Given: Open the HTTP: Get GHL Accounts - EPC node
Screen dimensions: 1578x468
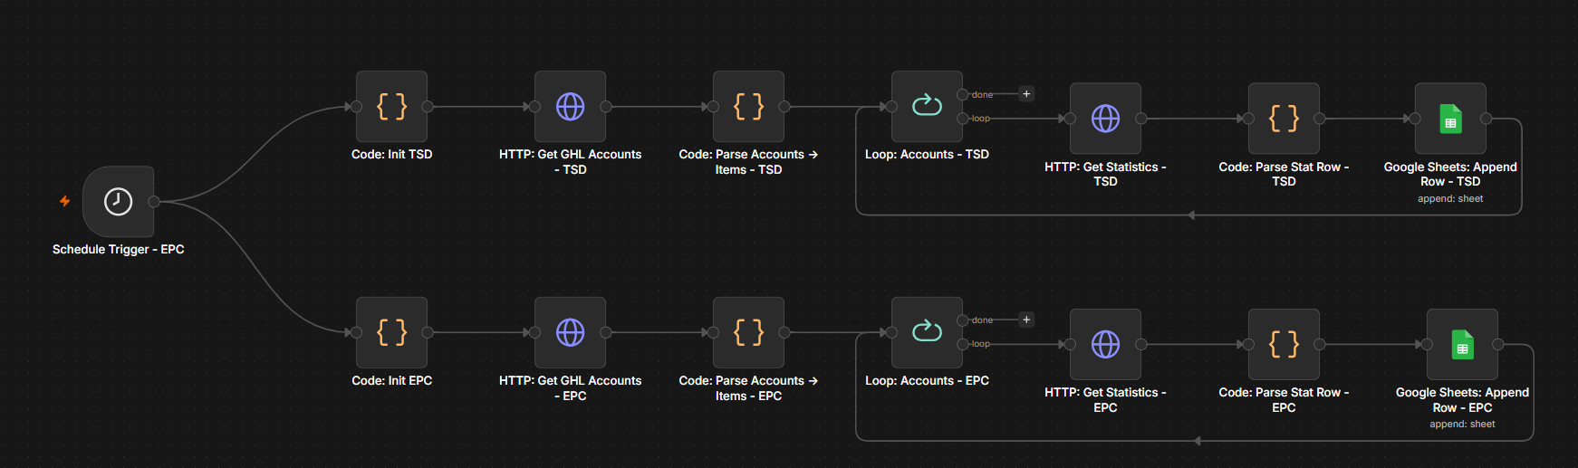Looking at the screenshot, I should click(x=570, y=332).
